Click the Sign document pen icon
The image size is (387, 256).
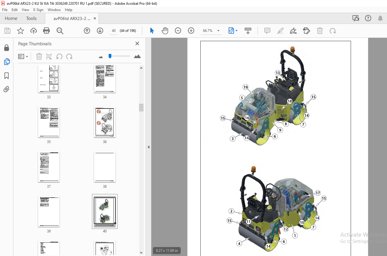pos(294,31)
